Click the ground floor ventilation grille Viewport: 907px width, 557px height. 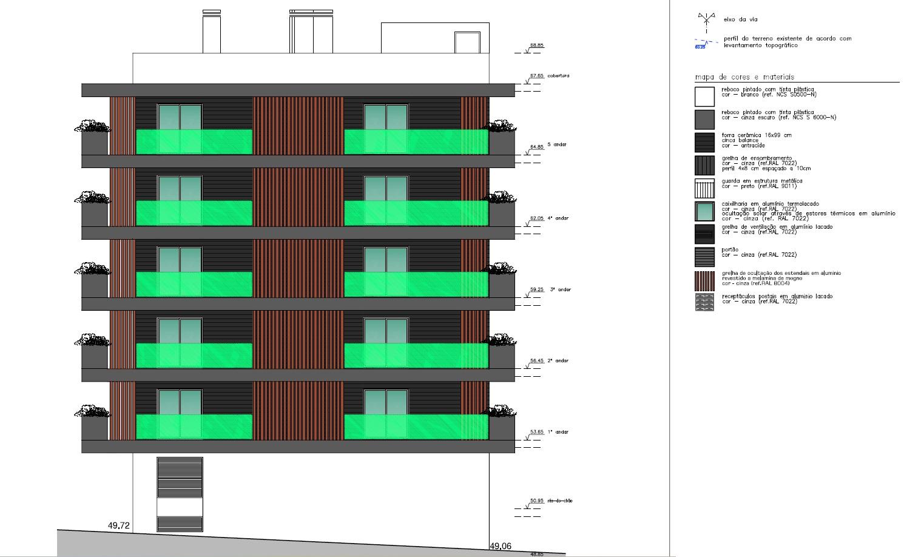pyautogui.click(x=180, y=477)
